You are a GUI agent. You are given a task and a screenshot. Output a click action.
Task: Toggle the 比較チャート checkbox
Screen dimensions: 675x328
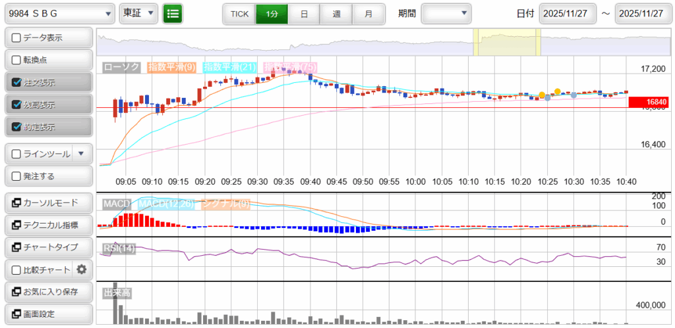click(17, 269)
